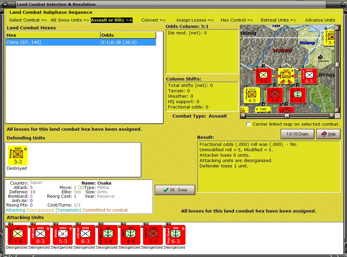The image size is (347, 257).
Task: Click the map scroll right arrow
Action: 332,116
